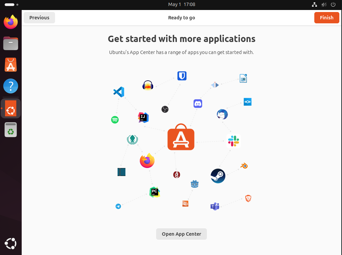This screenshot has height=255, width=342.
Task: Click the Spotify icon
Action: coord(115,120)
